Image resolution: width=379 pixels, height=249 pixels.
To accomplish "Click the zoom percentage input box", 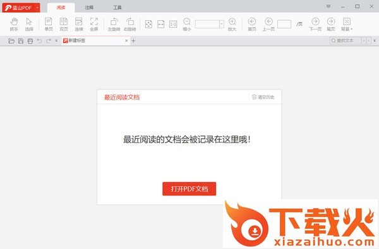I will (x=207, y=24).
